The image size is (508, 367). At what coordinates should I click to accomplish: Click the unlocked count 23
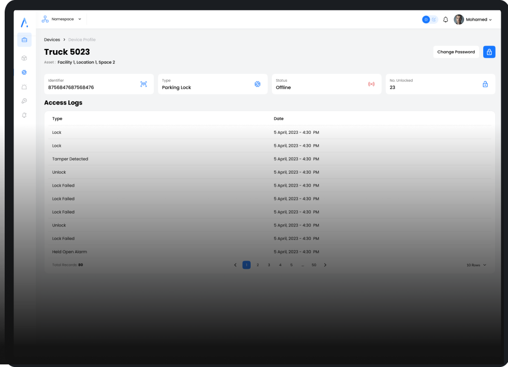[x=393, y=87]
